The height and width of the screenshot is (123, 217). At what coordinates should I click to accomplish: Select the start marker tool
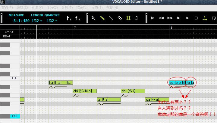click(69, 18)
